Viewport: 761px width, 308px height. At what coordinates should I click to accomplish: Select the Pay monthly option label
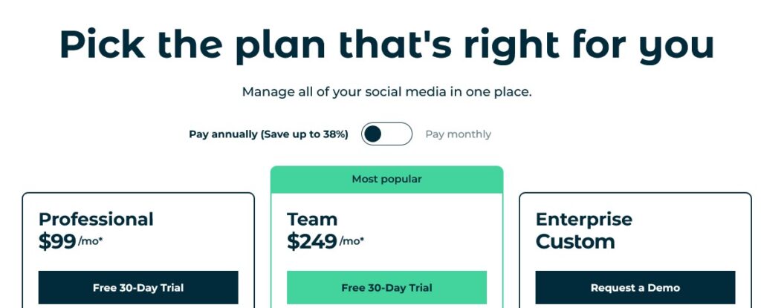pyautogui.click(x=458, y=134)
